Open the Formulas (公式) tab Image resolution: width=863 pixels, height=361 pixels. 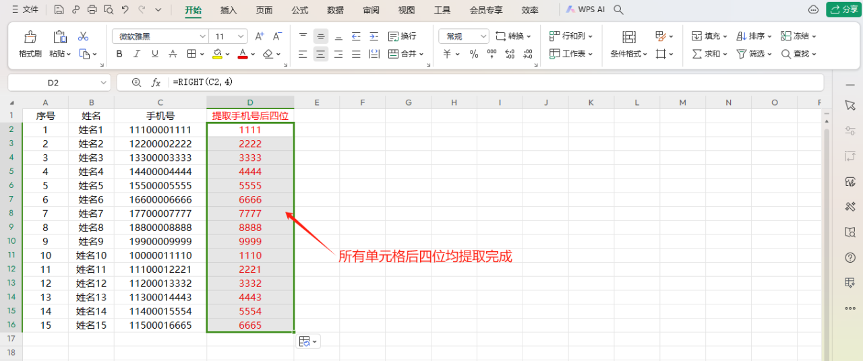click(300, 10)
